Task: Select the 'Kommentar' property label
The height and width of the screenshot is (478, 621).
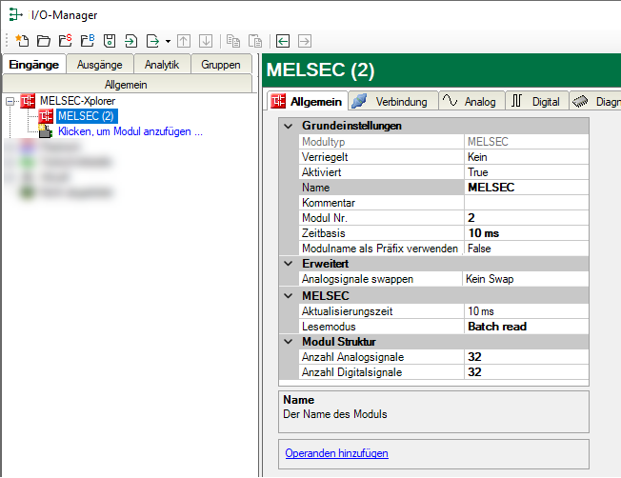Action: [329, 203]
